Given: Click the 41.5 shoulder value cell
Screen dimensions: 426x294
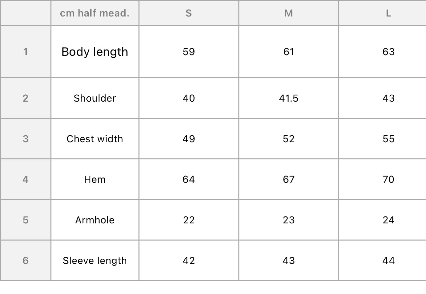Looking at the screenshot, I should click(x=289, y=98).
